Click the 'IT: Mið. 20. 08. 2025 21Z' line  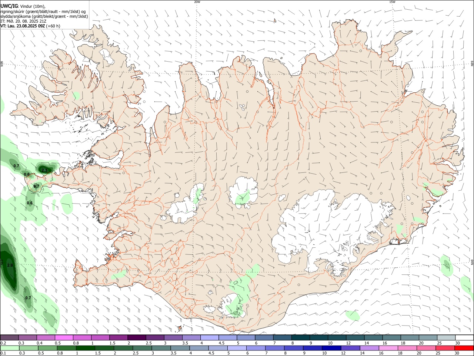pyautogui.click(x=23, y=21)
